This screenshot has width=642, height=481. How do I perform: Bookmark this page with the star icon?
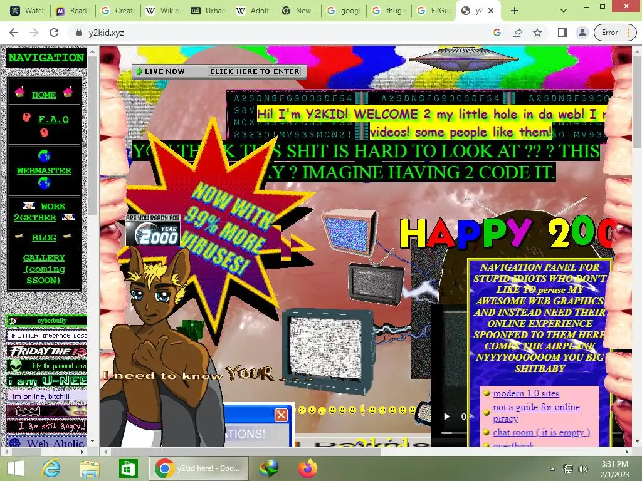[x=537, y=33]
